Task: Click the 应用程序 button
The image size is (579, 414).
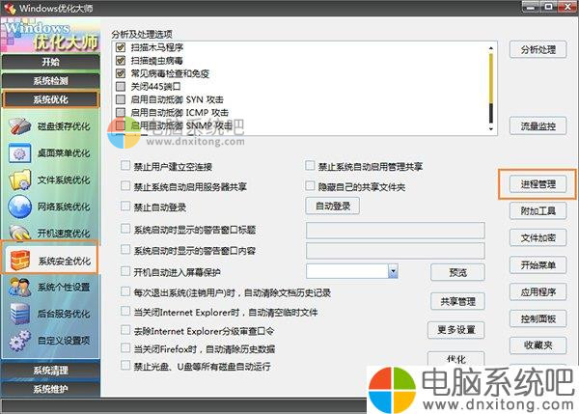Action: coord(538,291)
